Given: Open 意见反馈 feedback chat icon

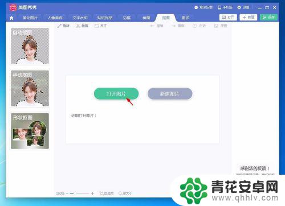Looking at the screenshot, I should click(x=196, y=7).
